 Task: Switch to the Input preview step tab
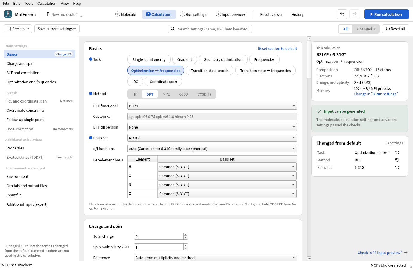point(230,14)
